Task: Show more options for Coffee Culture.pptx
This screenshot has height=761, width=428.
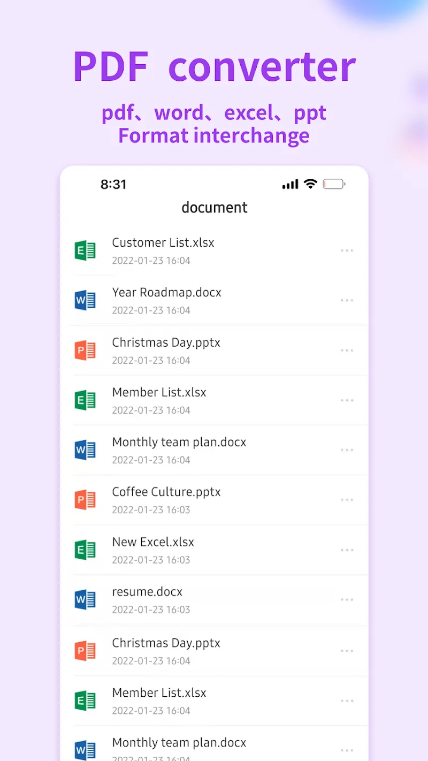Action: pyautogui.click(x=347, y=500)
